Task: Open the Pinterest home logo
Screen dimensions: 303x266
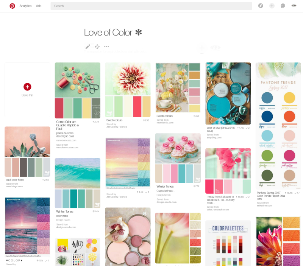Action: 12,6
